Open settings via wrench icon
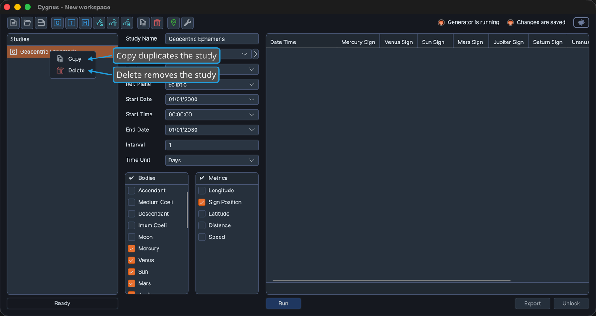596x316 pixels. tap(188, 23)
